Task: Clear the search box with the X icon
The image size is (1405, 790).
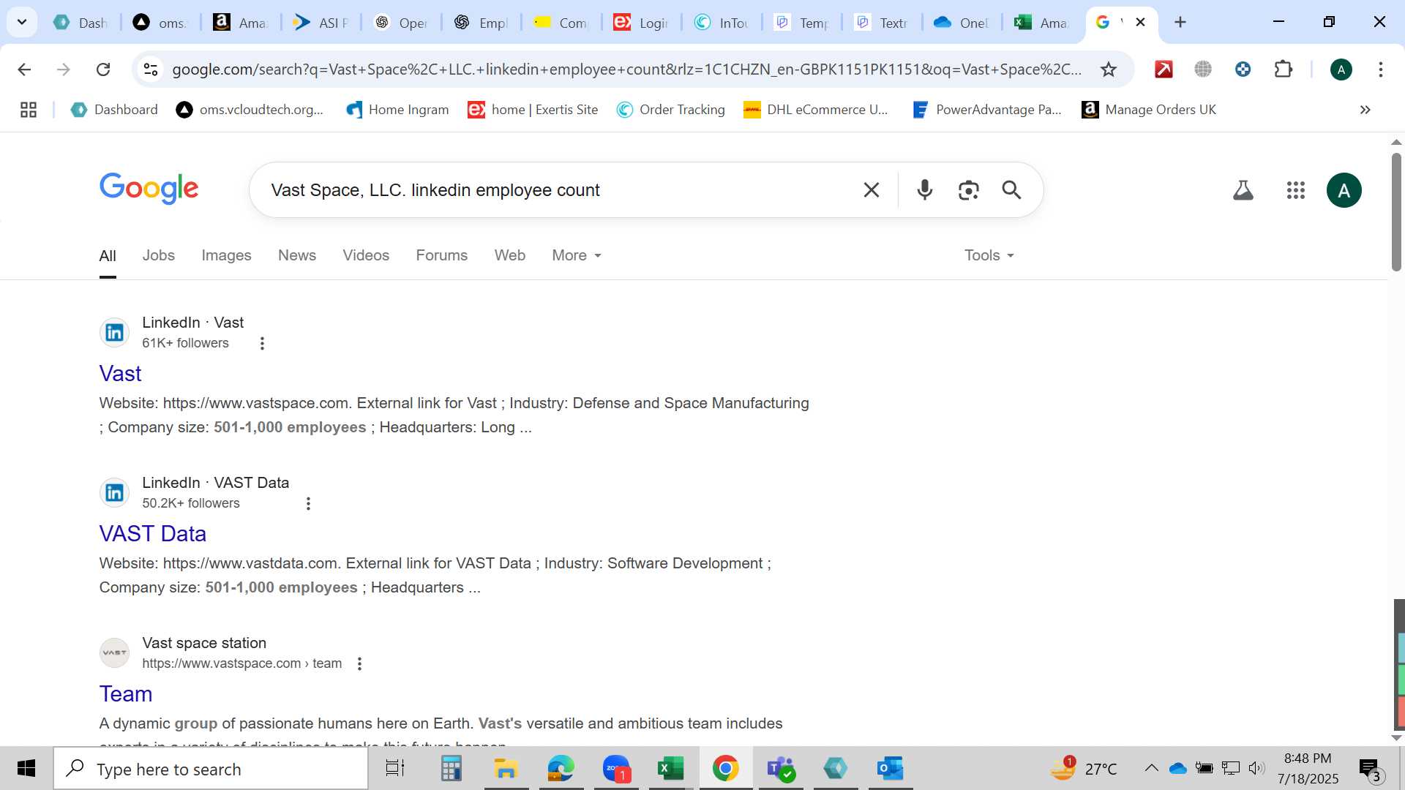Action: click(x=871, y=190)
